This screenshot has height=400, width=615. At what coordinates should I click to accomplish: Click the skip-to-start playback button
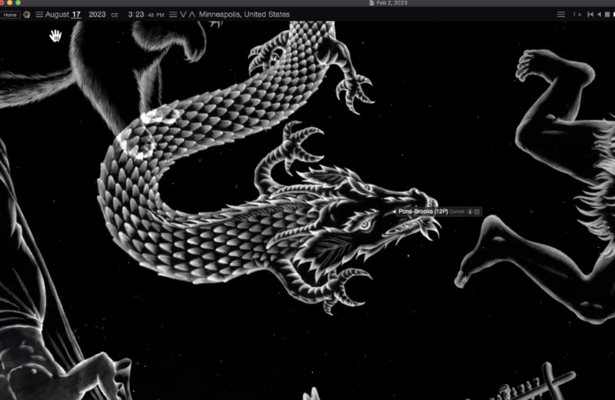coord(590,15)
